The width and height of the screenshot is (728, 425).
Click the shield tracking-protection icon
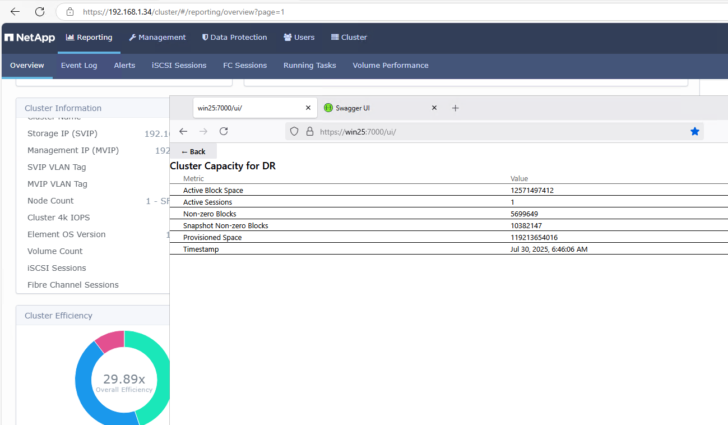click(x=295, y=131)
